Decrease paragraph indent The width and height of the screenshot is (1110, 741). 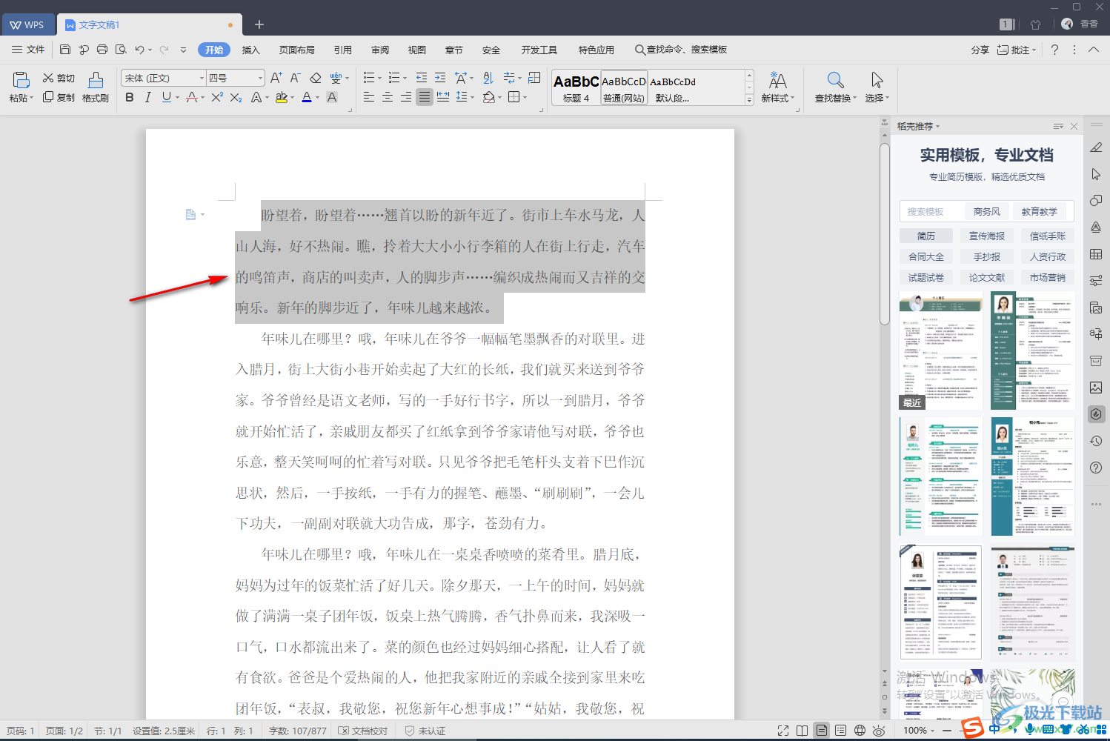coord(422,78)
